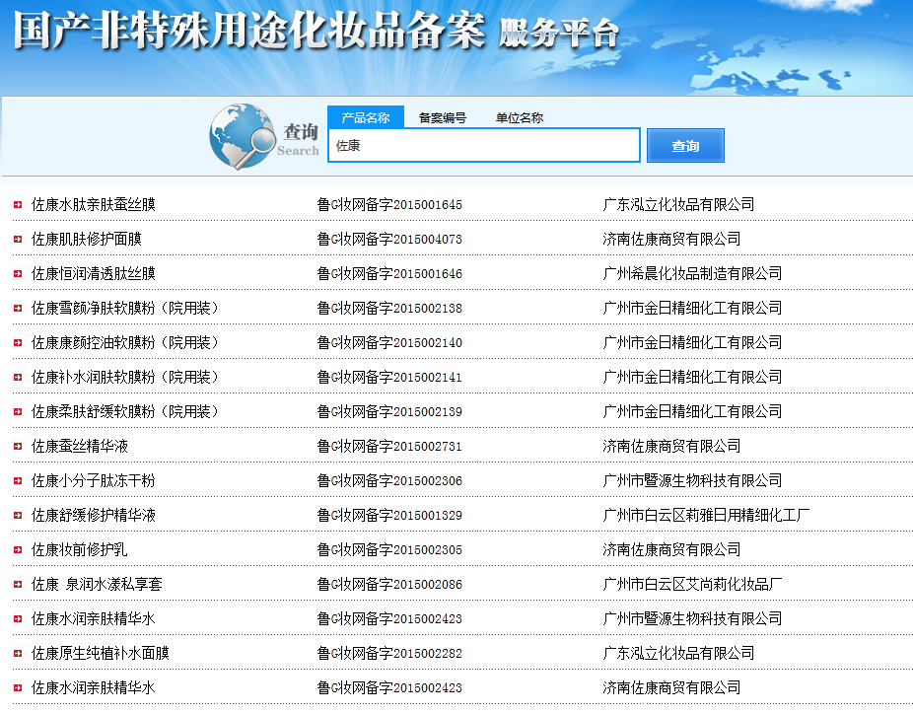The height and width of the screenshot is (714, 913).
Task: Open 佐康补水润肤软膜粉（院用装）
Action: [x=125, y=377]
